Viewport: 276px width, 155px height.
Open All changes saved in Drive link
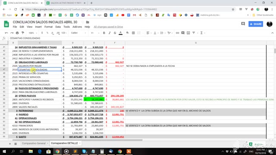pyautogui.click(x=108, y=27)
